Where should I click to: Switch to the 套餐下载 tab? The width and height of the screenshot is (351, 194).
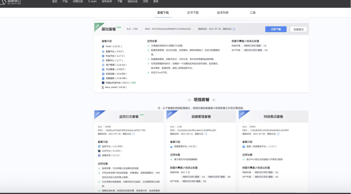point(163,13)
